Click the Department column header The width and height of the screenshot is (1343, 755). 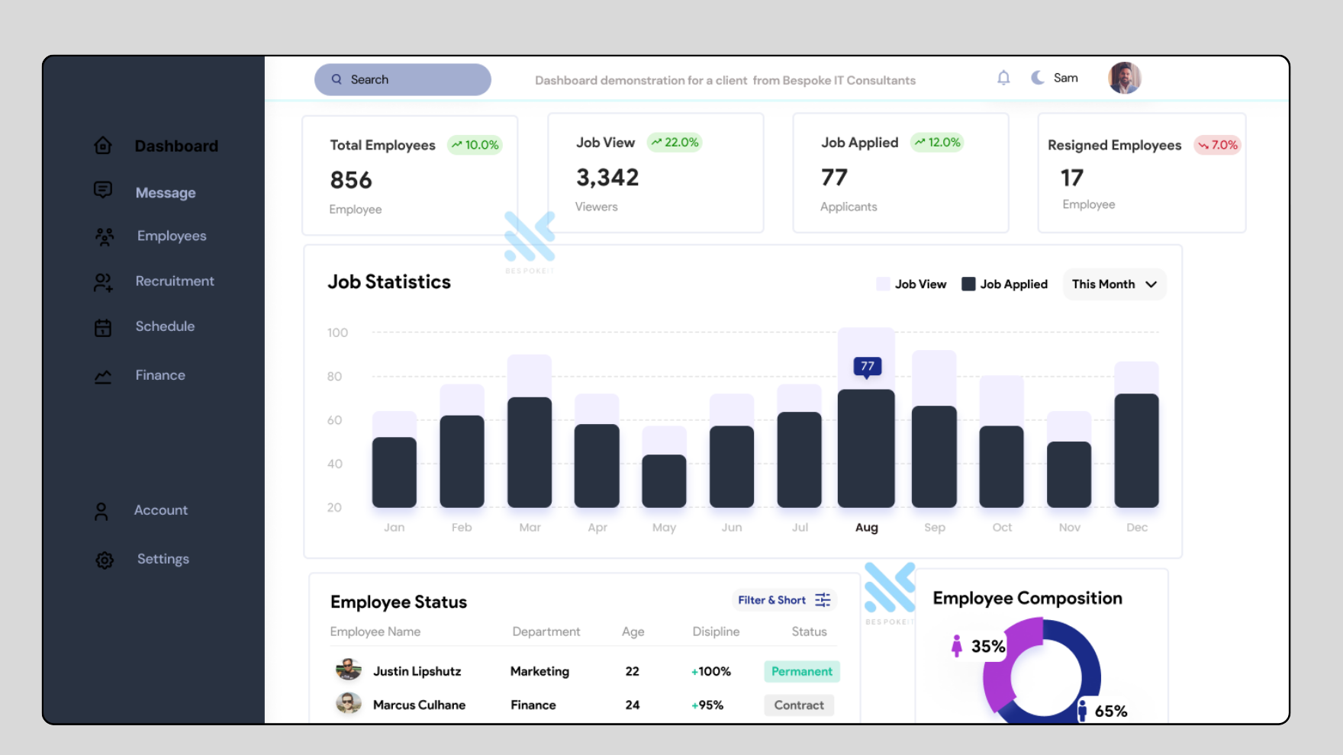(x=546, y=631)
